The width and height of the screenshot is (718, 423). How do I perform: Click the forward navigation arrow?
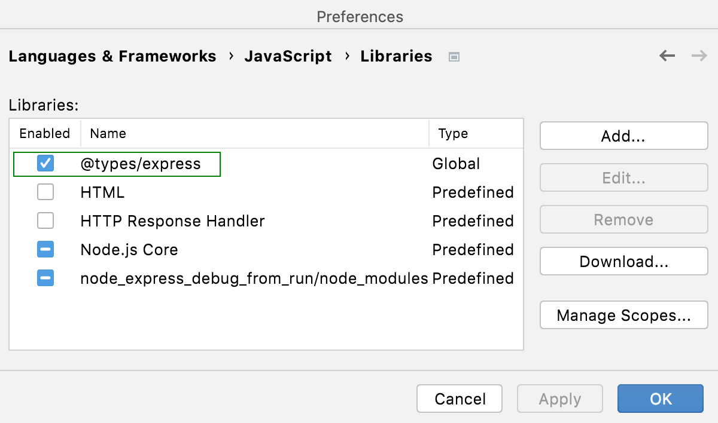[x=698, y=56]
